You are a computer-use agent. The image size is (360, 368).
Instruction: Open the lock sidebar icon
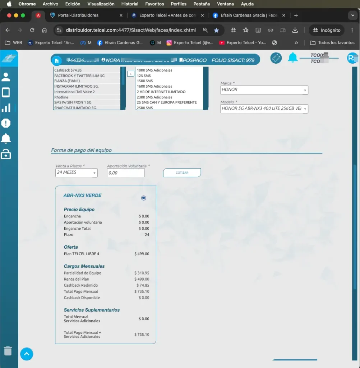pyautogui.click(x=6, y=154)
